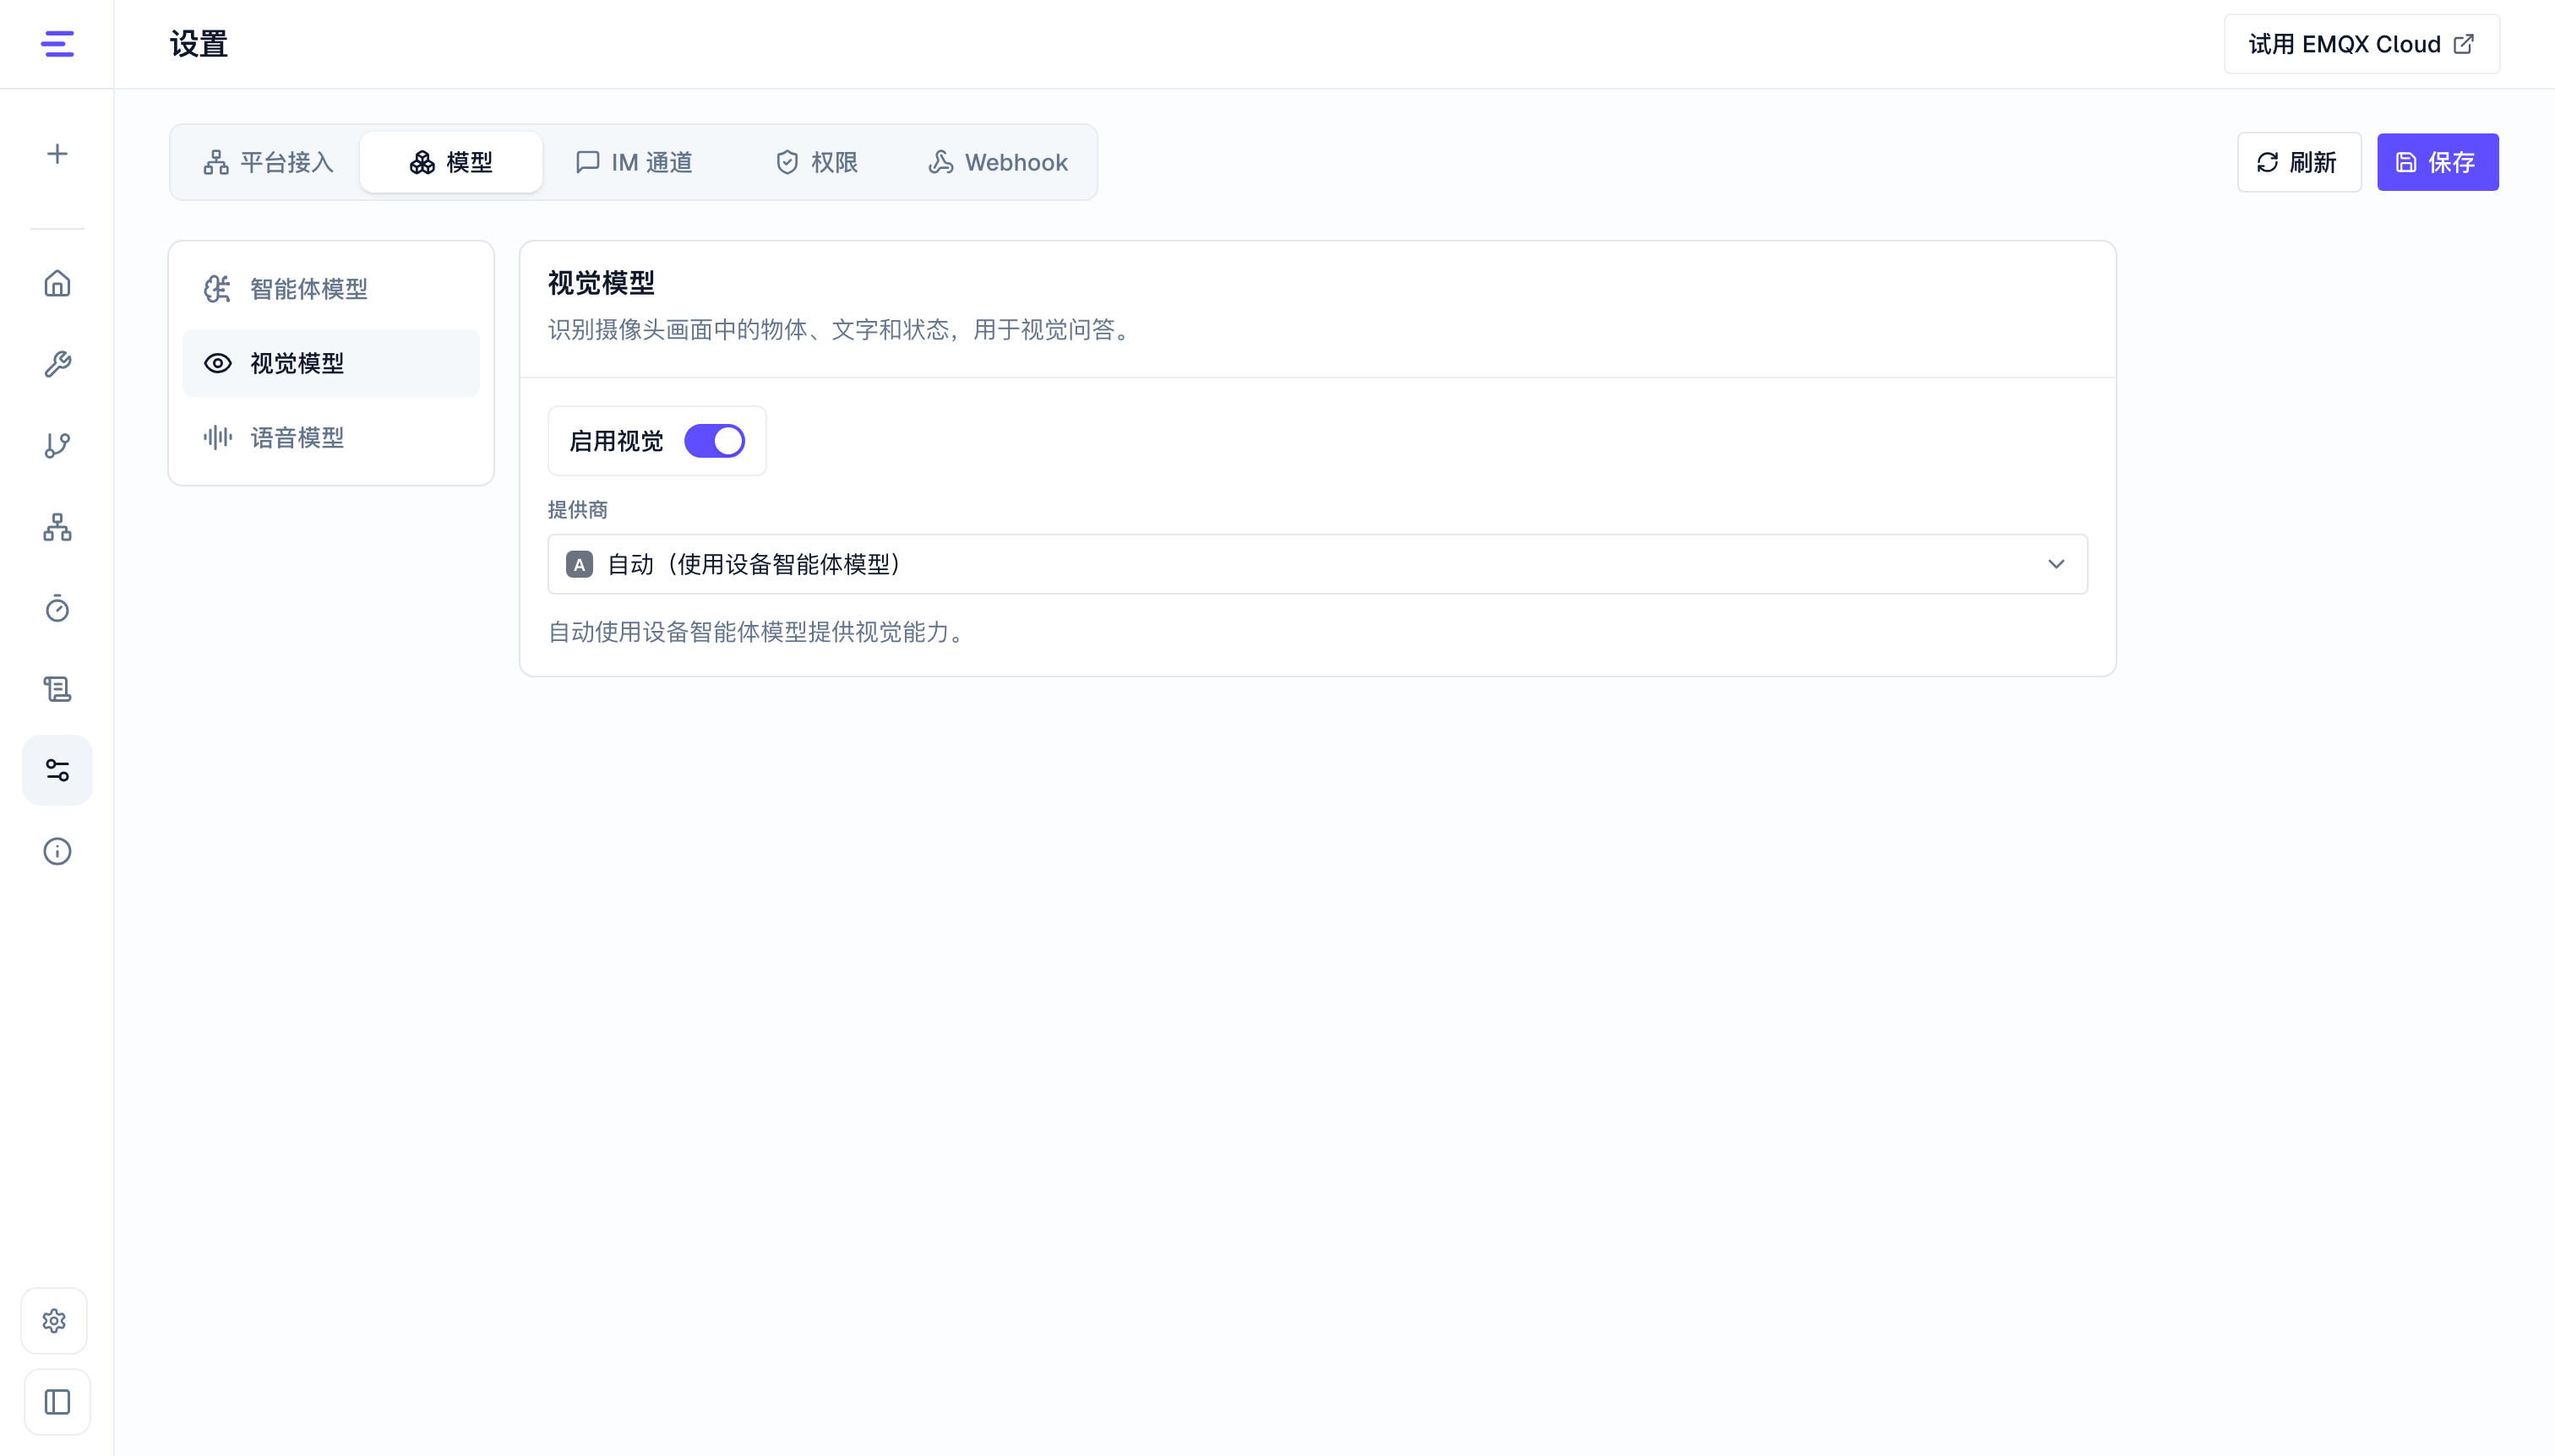This screenshot has width=2555, height=1456.
Task: Switch to 权限 tab
Action: tap(817, 162)
